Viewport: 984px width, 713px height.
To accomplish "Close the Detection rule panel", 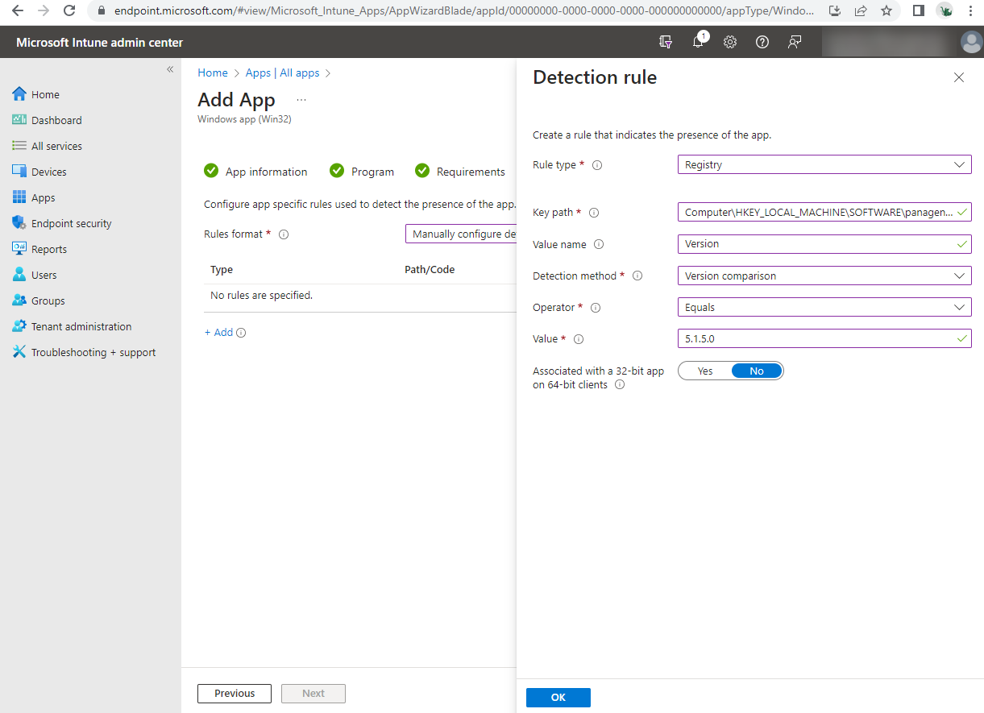I will (x=959, y=77).
